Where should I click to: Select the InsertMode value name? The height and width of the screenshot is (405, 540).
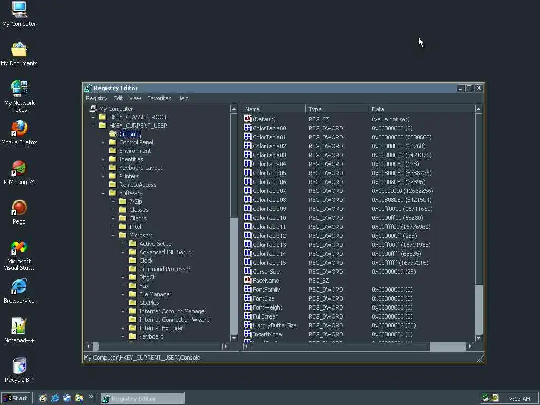[267, 334]
